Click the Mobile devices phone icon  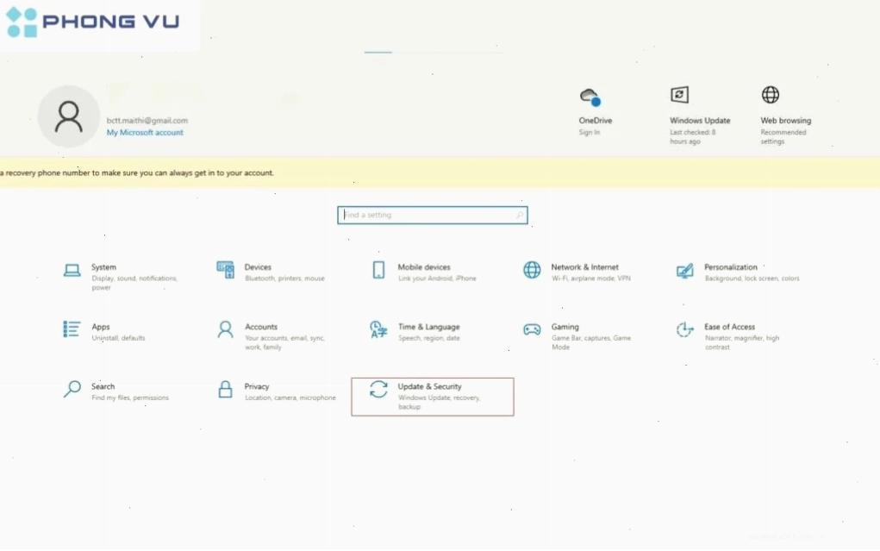[x=379, y=270]
